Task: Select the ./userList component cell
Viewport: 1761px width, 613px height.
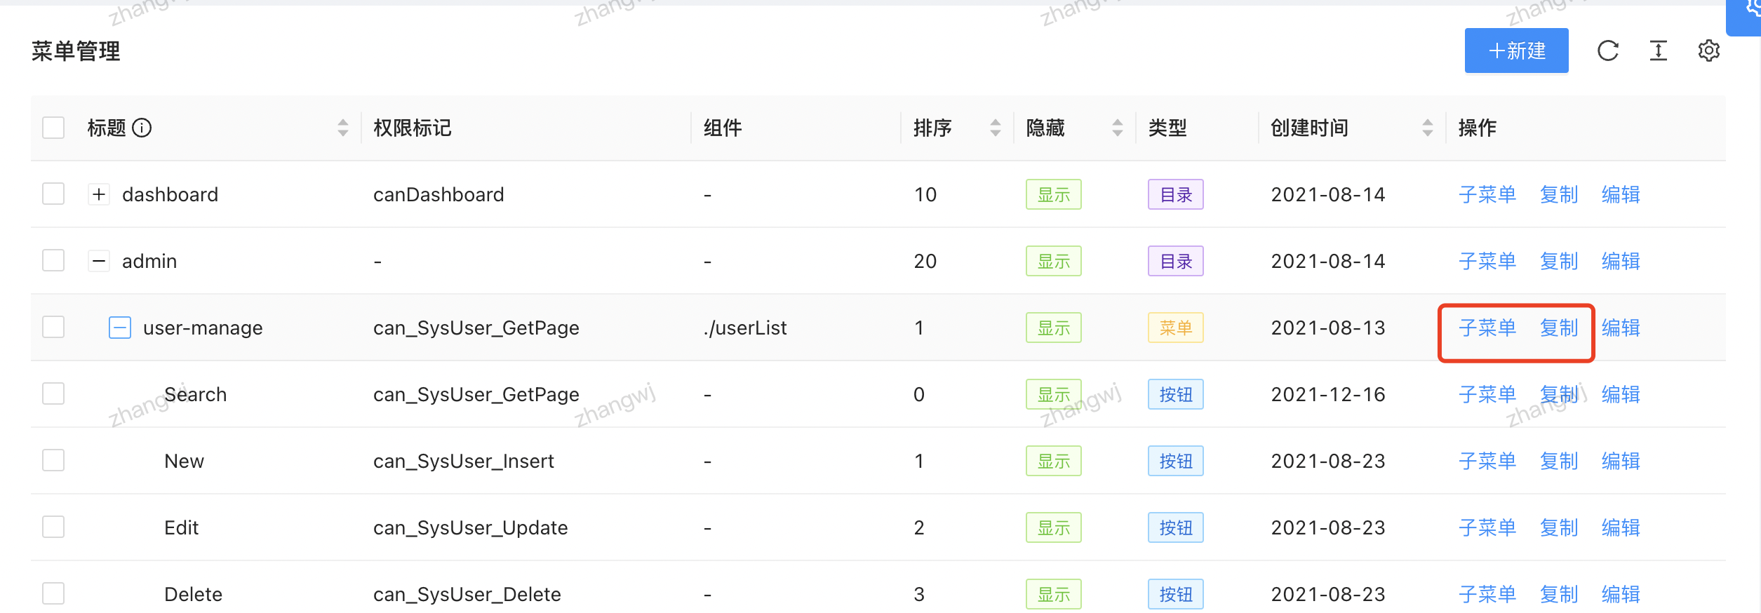Action: [745, 328]
